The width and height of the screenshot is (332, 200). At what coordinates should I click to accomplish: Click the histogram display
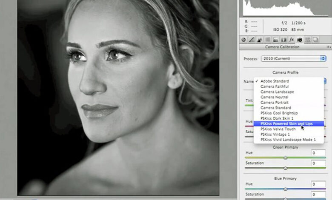(x=286, y=8)
